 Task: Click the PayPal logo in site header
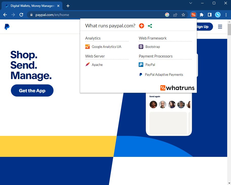pos(7,27)
